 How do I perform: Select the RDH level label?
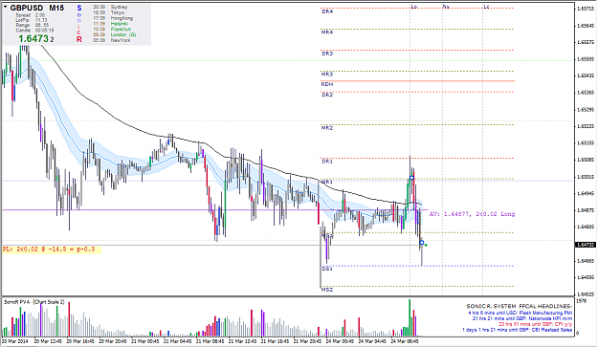pos(327,84)
